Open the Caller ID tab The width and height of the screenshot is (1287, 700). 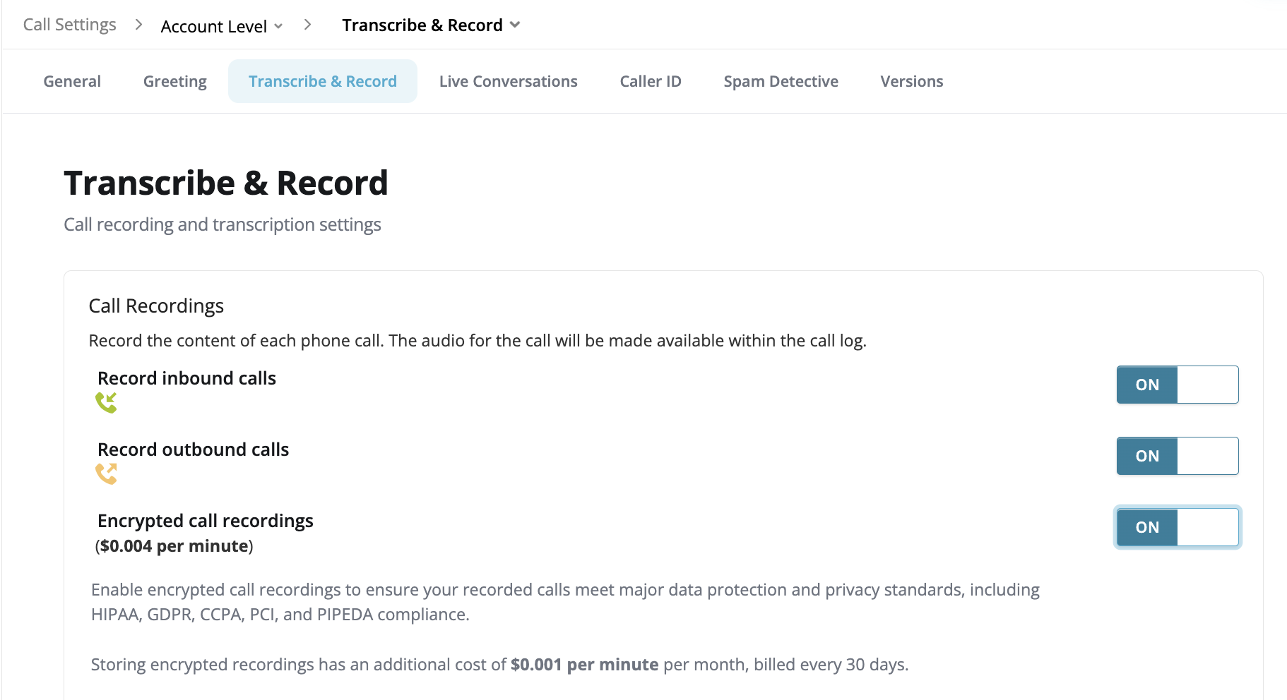point(651,81)
